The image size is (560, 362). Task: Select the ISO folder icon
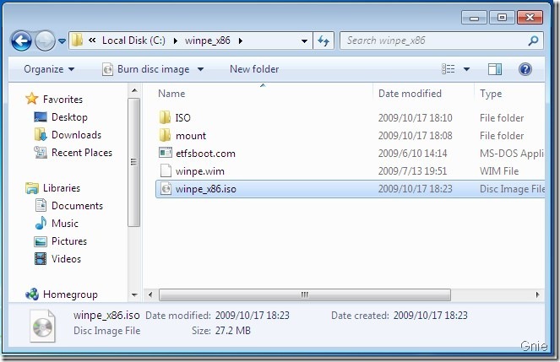[165, 117]
